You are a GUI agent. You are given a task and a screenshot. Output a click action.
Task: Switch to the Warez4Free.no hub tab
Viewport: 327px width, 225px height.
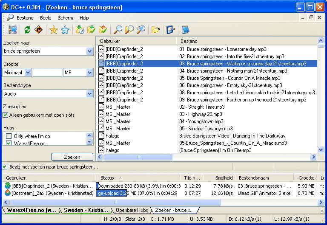click(x=31, y=210)
